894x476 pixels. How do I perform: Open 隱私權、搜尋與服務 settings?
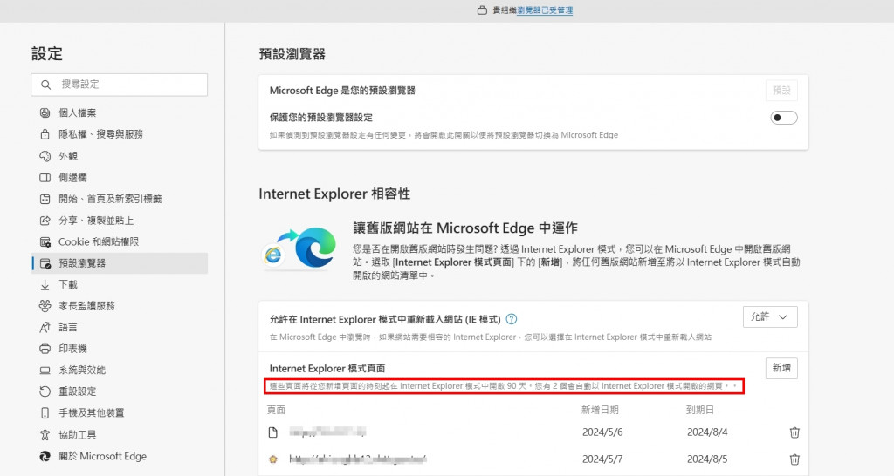(x=119, y=134)
